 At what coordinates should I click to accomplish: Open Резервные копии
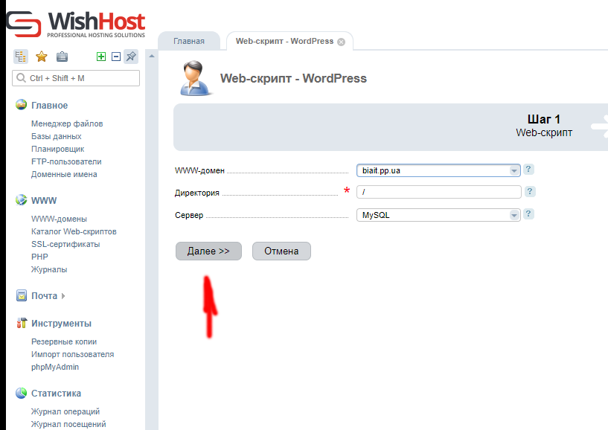click(x=64, y=341)
